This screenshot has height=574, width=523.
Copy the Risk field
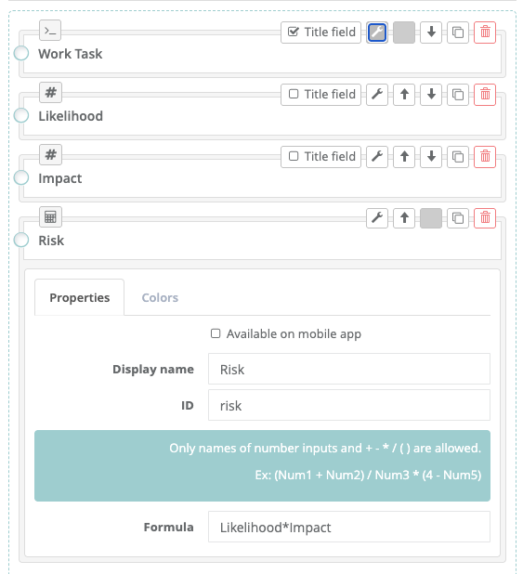458,218
